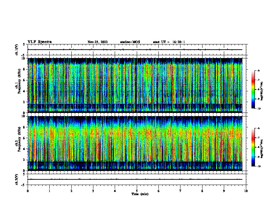
Task: Click ch.1 frequency axis tick "4"
Action: [x=24, y=91]
